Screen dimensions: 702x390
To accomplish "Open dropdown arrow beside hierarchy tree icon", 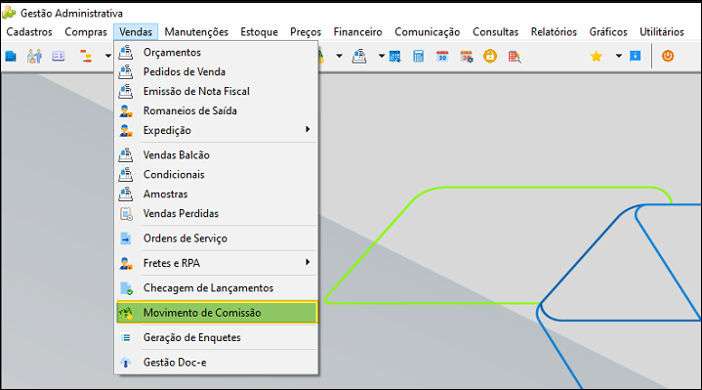I will tap(108, 57).
